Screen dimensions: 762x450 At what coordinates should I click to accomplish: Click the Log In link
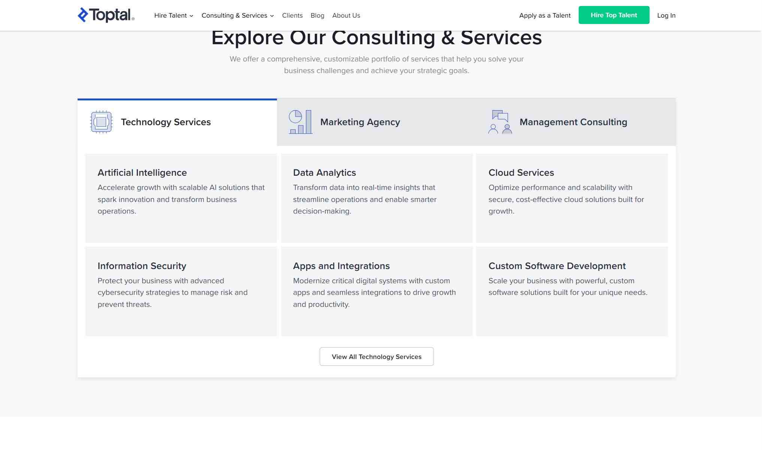tap(666, 15)
